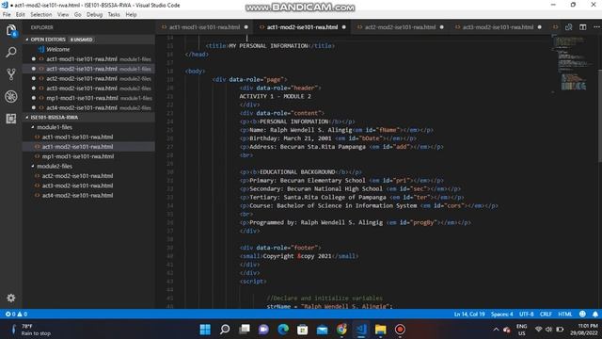Open the Search view in activity bar

click(x=11, y=52)
